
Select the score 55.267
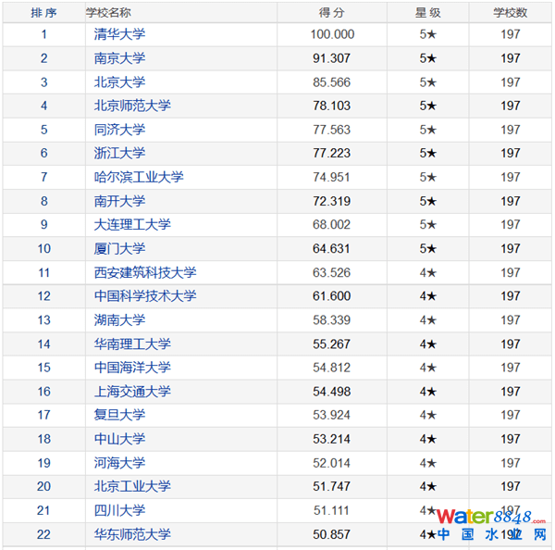pos(332,344)
